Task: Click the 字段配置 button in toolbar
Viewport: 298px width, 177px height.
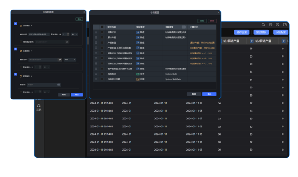Action: [x=281, y=32]
